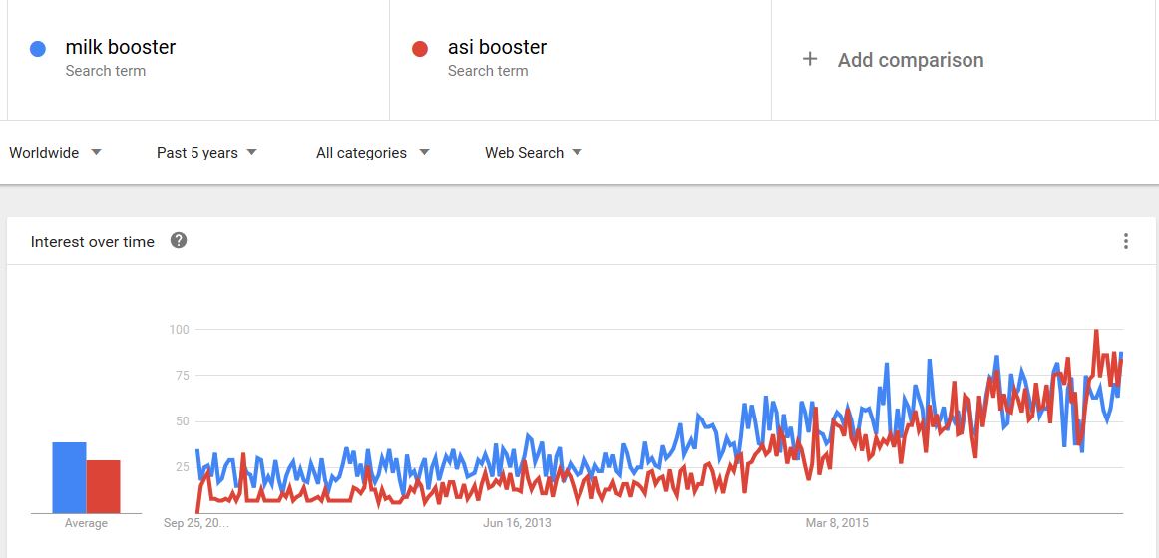Click the help question mark icon
This screenshot has width=1159, height=558.
tap(179, 240)
